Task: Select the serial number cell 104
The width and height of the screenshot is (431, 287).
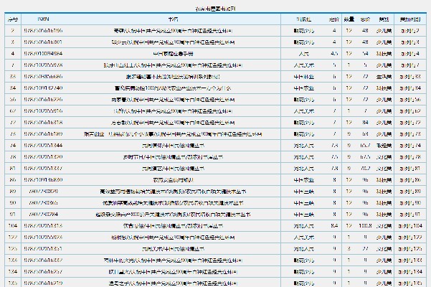Action: [x=13, y=226]
